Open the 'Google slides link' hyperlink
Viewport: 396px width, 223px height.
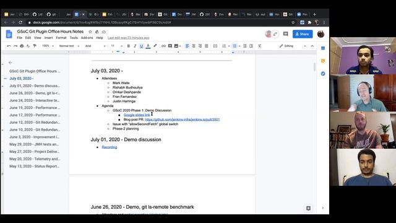[137, 115]
